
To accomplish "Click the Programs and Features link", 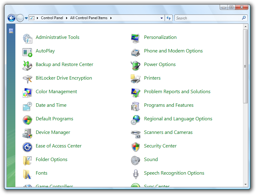I will click(169, 105).
